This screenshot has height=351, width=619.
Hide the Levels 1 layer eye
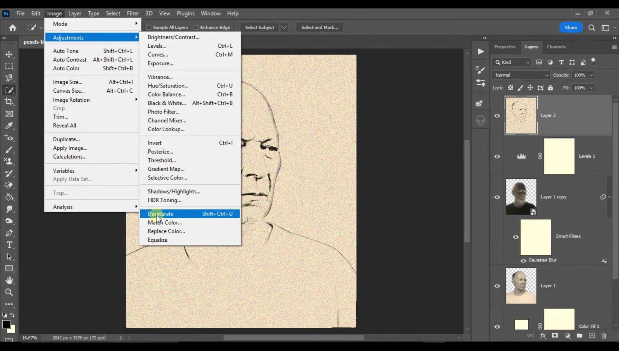497,156
